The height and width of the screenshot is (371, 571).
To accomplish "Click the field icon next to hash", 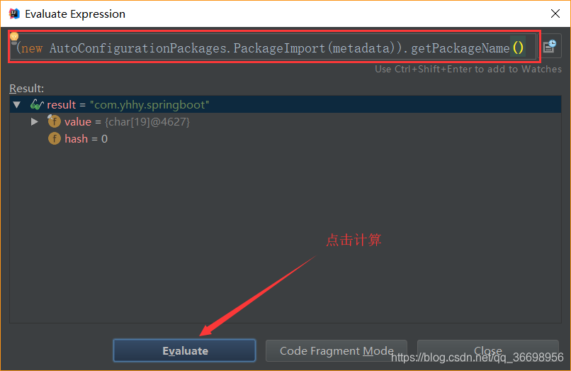I will tap(55, 138).
